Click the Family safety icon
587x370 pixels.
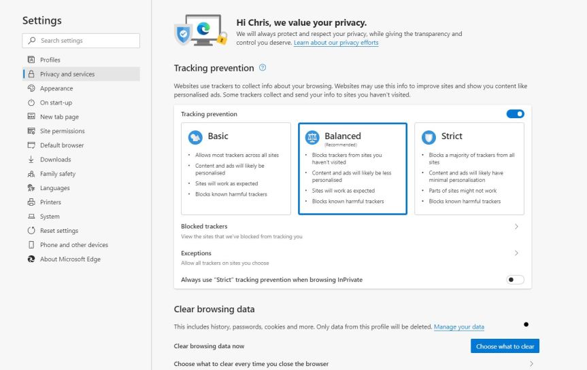[x=31, y=174]
